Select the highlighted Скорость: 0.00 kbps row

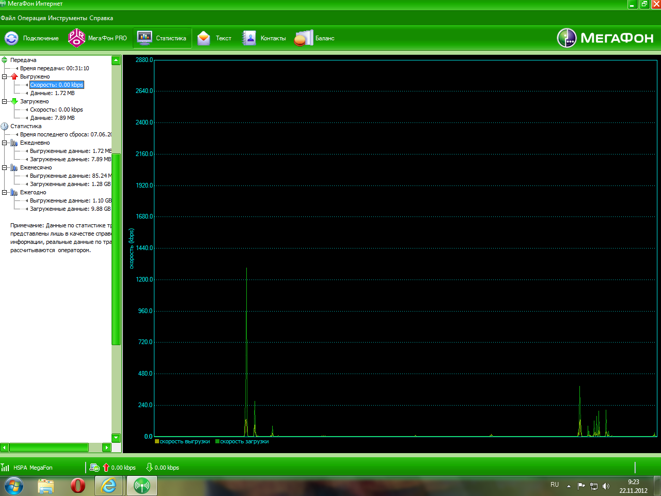coord(56,85)
